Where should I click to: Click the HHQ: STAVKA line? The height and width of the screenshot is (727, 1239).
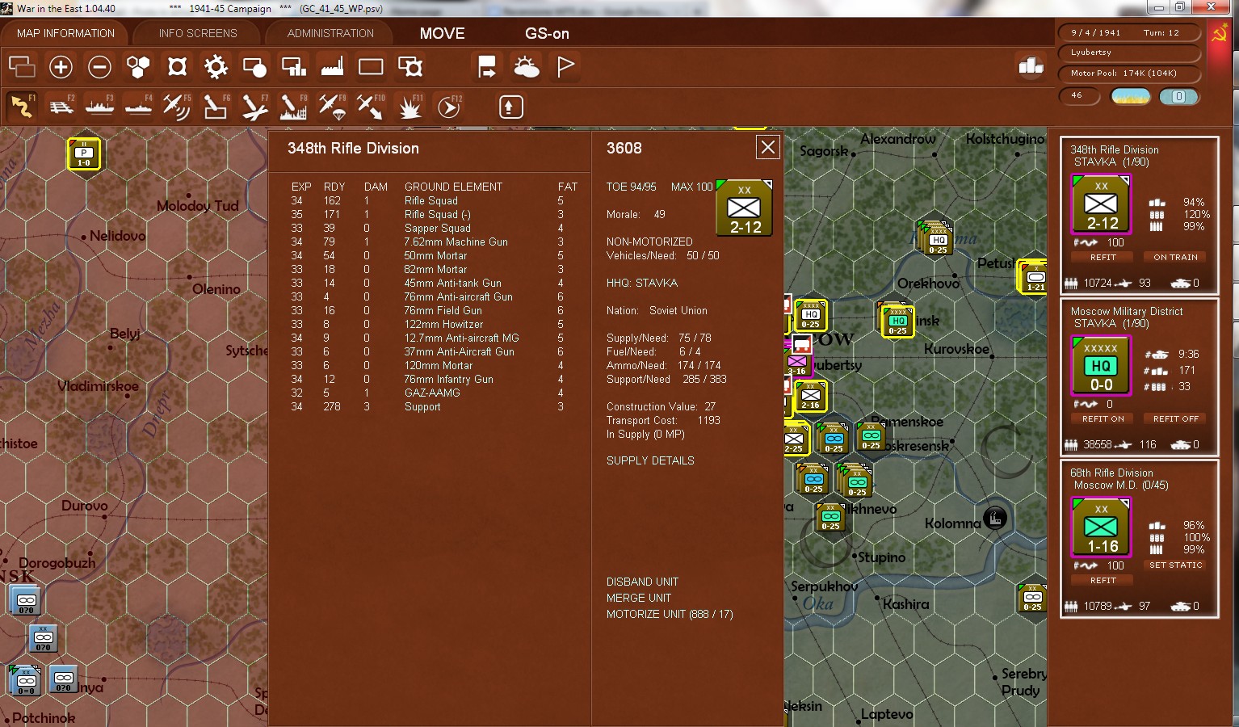tap(642, 283)
